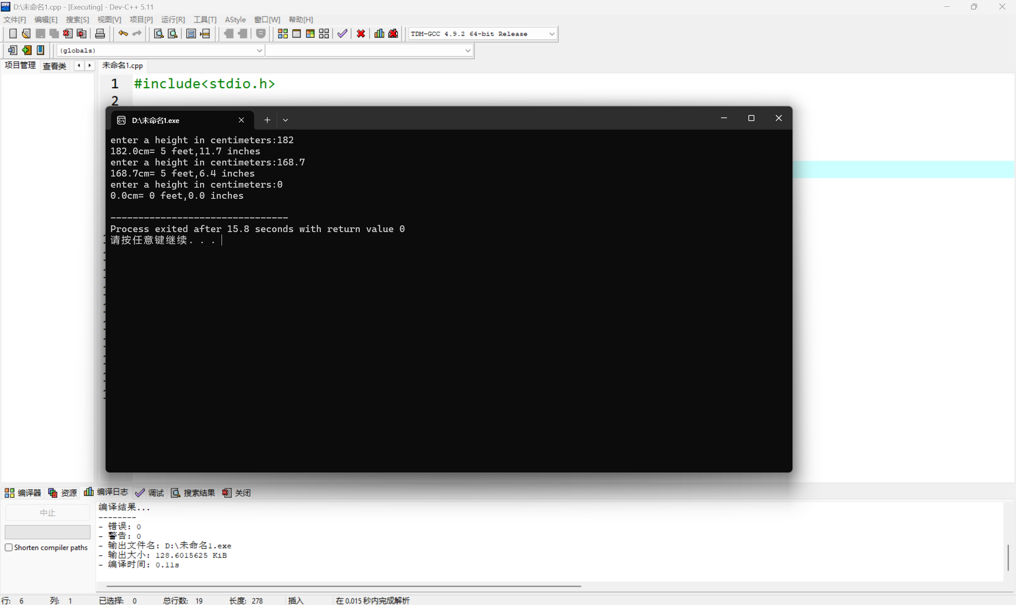The image size is (1016, 605).
Task: Click the Compile icon with colored squares
Action: point(282,34)
